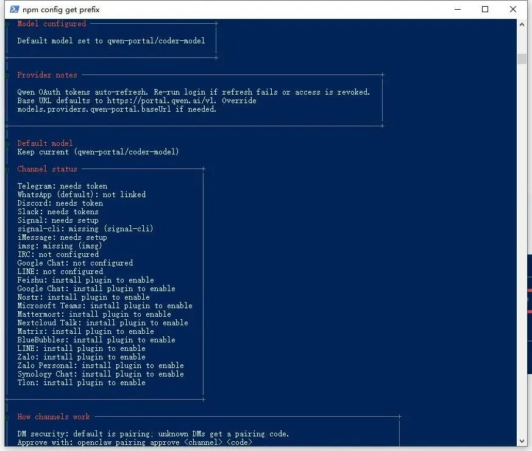This screenshot has height=451, width=532.
Task: Click the 'How channels work' heading
Action: click(x=54, y=417)
